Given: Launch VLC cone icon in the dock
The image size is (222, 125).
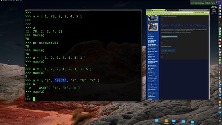Looking at the screenshot, I should click(220, 49).
